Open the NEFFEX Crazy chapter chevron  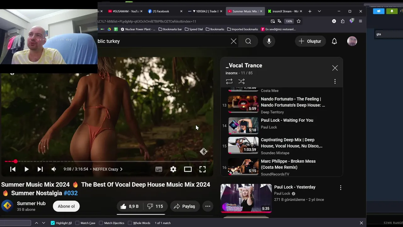pos(121,169)
